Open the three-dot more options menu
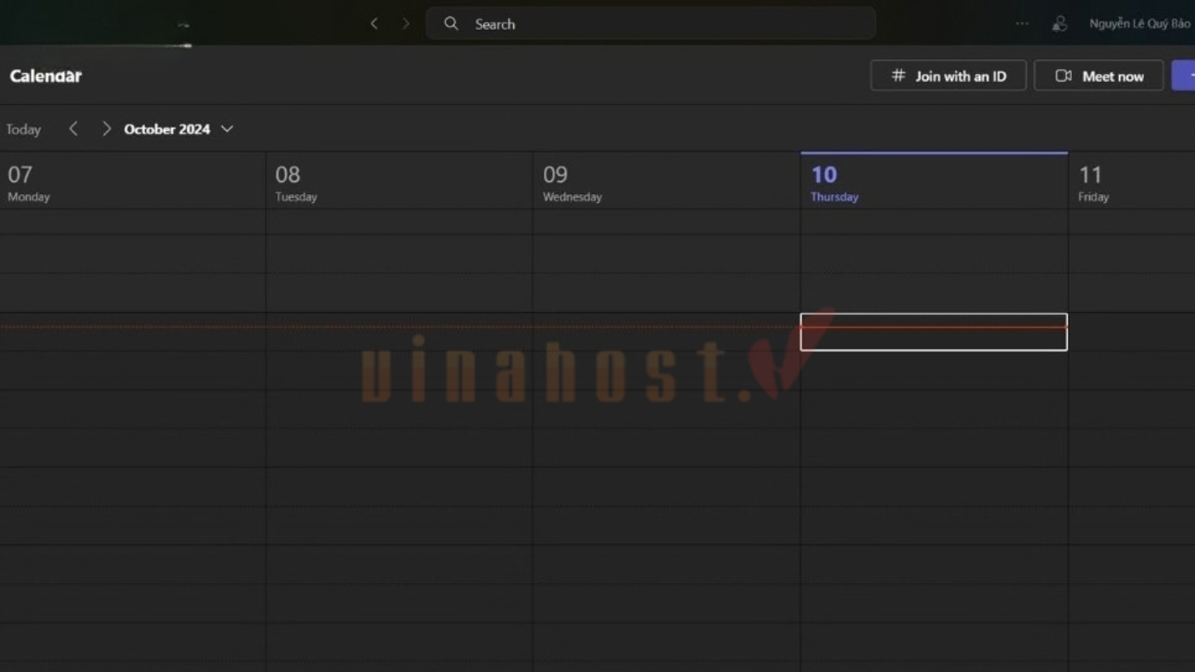 [x=1022, y=24]
